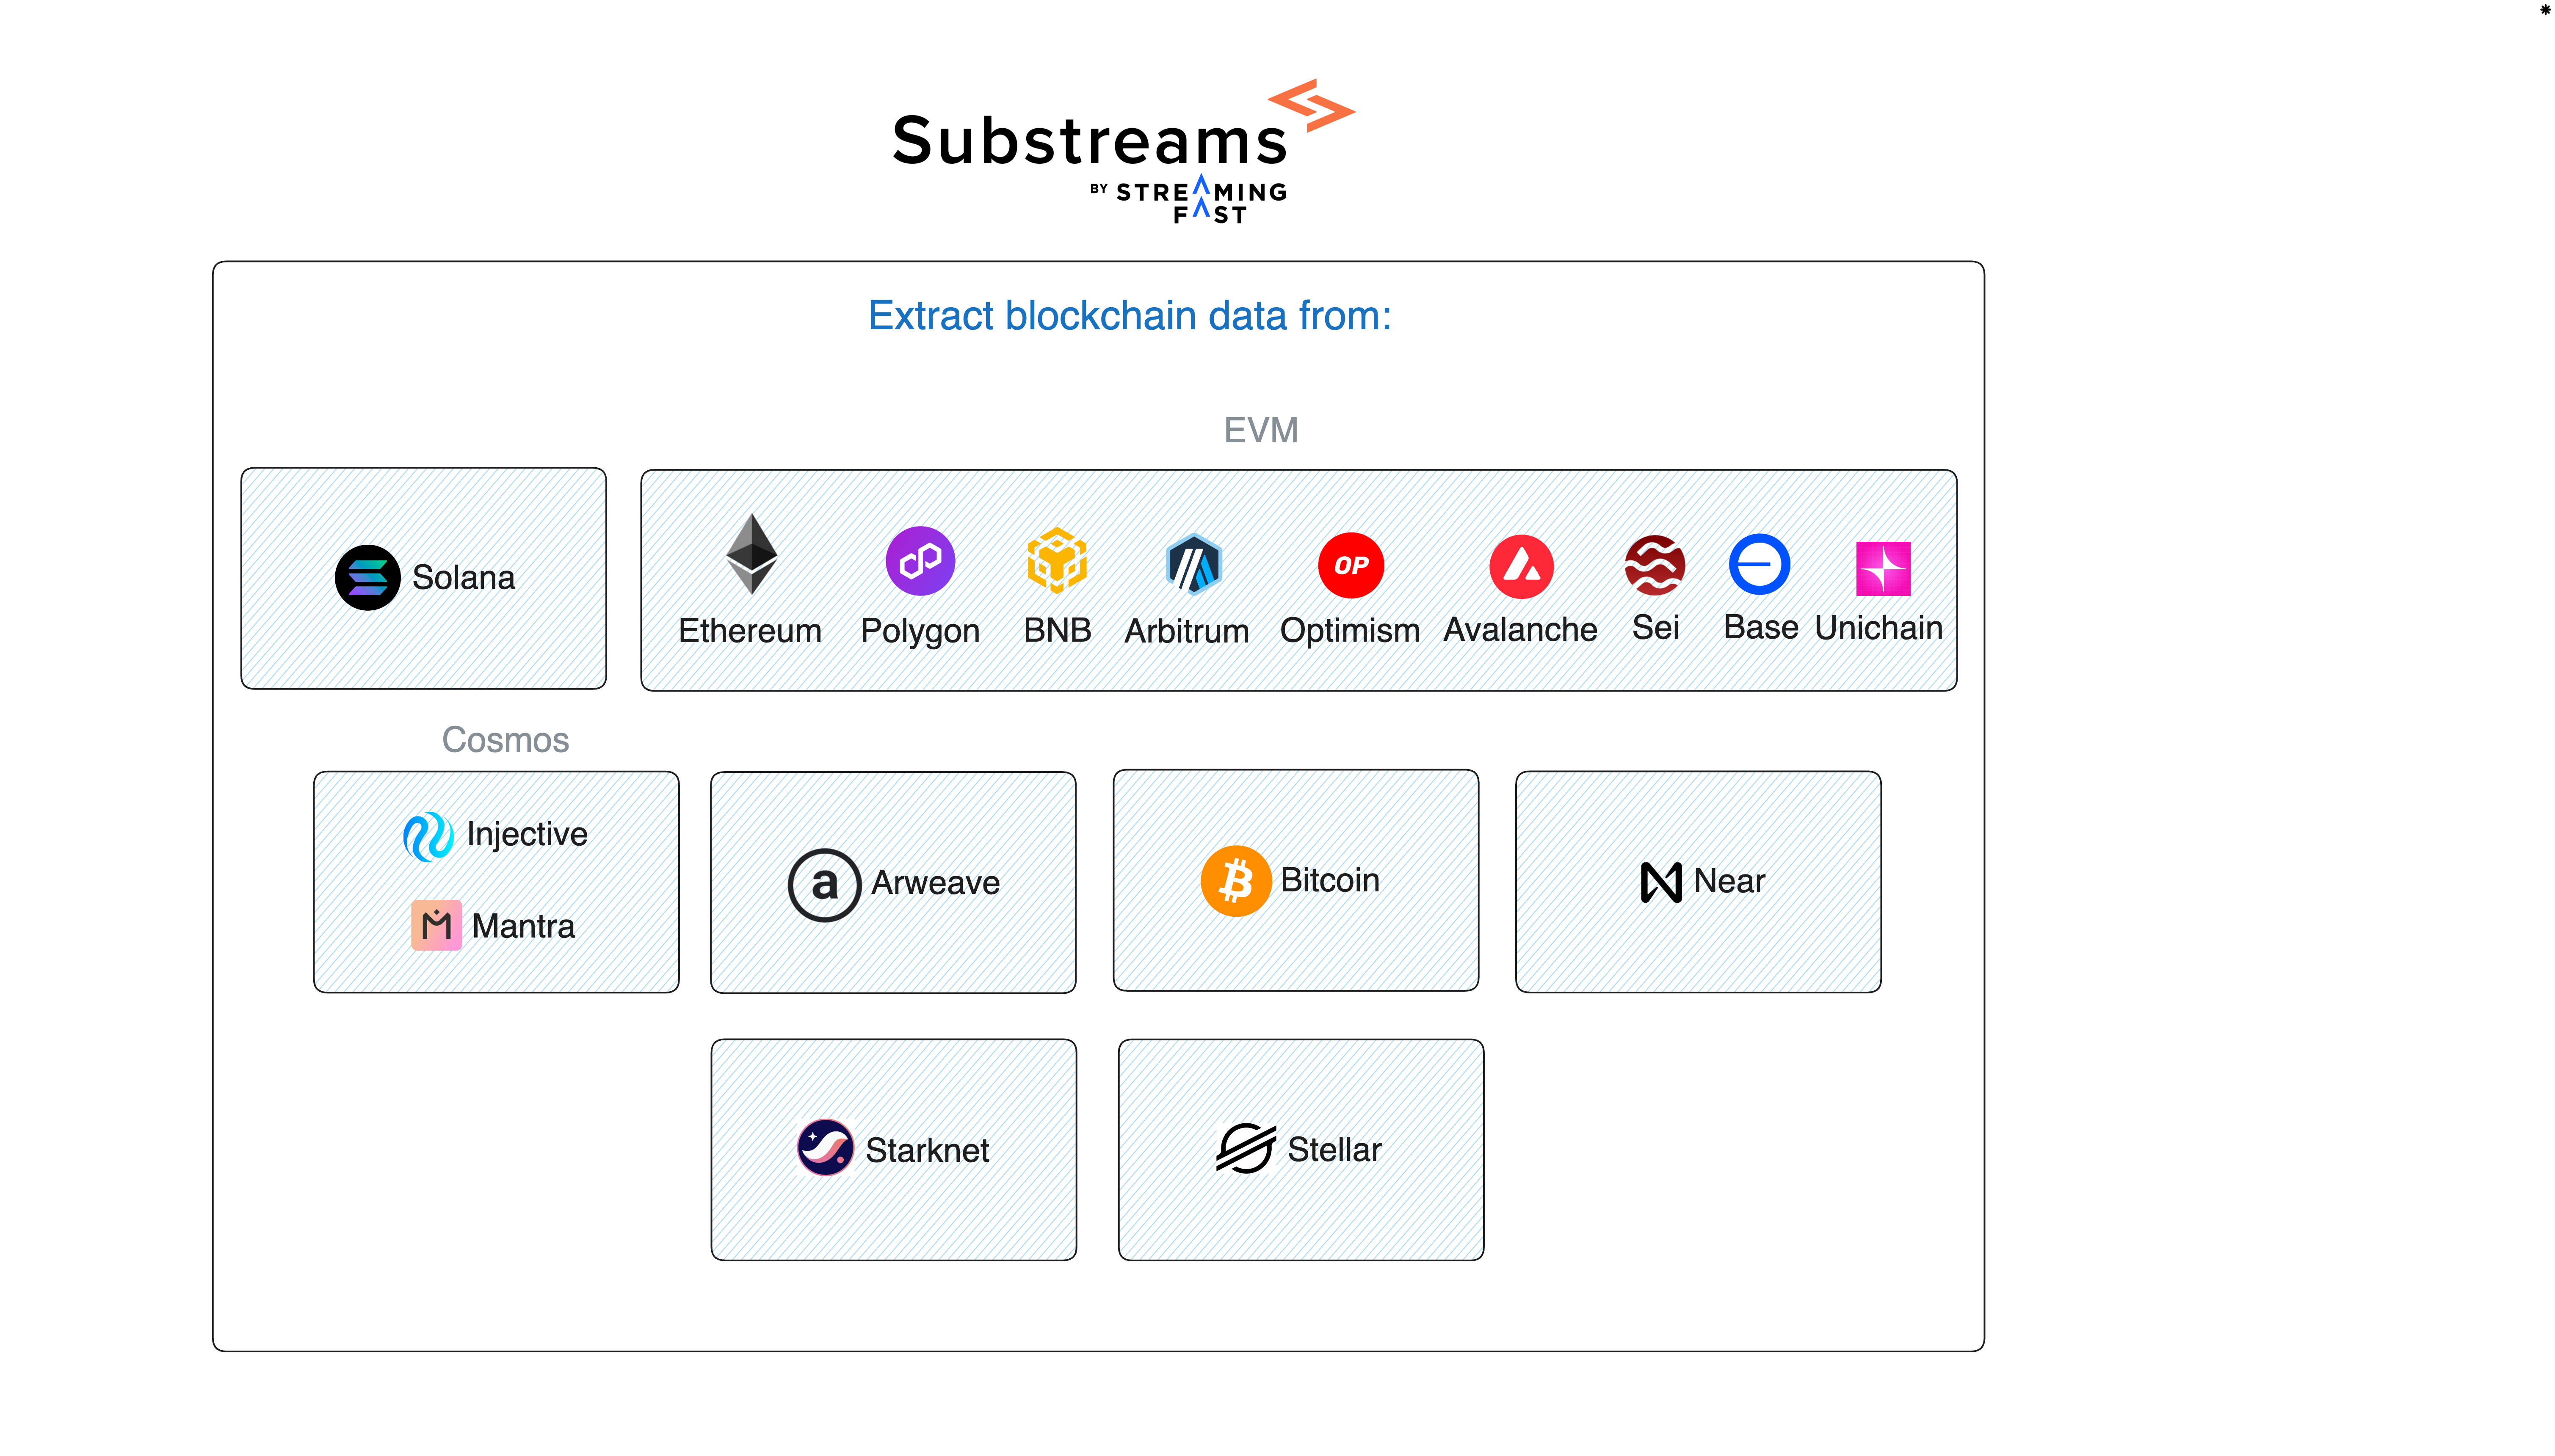Select the purple Polygon icon
The image size is (2555, 1456).
coord(920,561)
